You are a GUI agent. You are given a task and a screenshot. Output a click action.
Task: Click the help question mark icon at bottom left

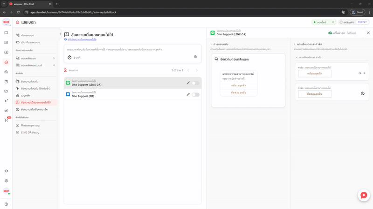(x=6, y=204)
